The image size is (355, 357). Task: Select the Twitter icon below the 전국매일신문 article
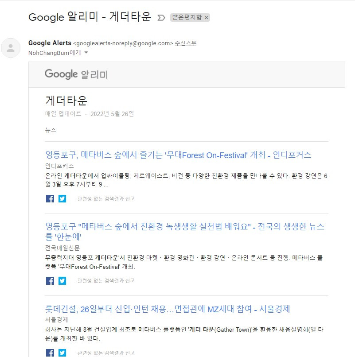tap(62, 280)
